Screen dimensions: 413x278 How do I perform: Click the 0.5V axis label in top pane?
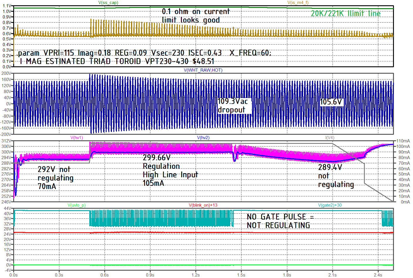(7, 39)
